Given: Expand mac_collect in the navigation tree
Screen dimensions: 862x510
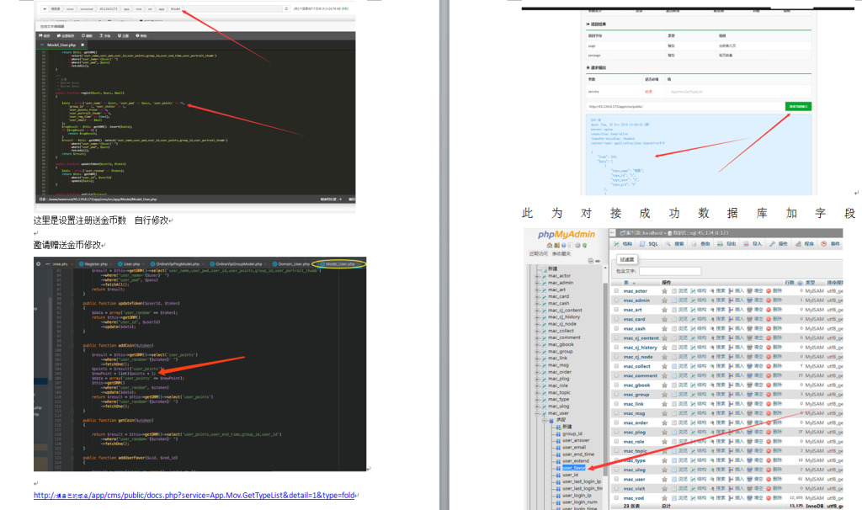Looking at the screenshot, I should coord(537,331).
